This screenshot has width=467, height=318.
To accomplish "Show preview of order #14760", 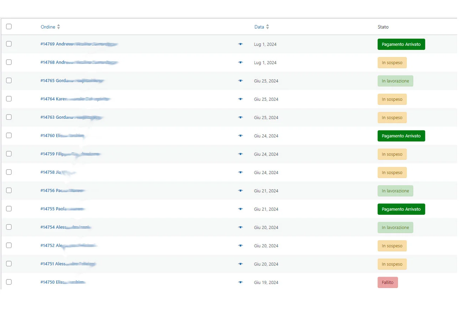I will click(241, 136).
